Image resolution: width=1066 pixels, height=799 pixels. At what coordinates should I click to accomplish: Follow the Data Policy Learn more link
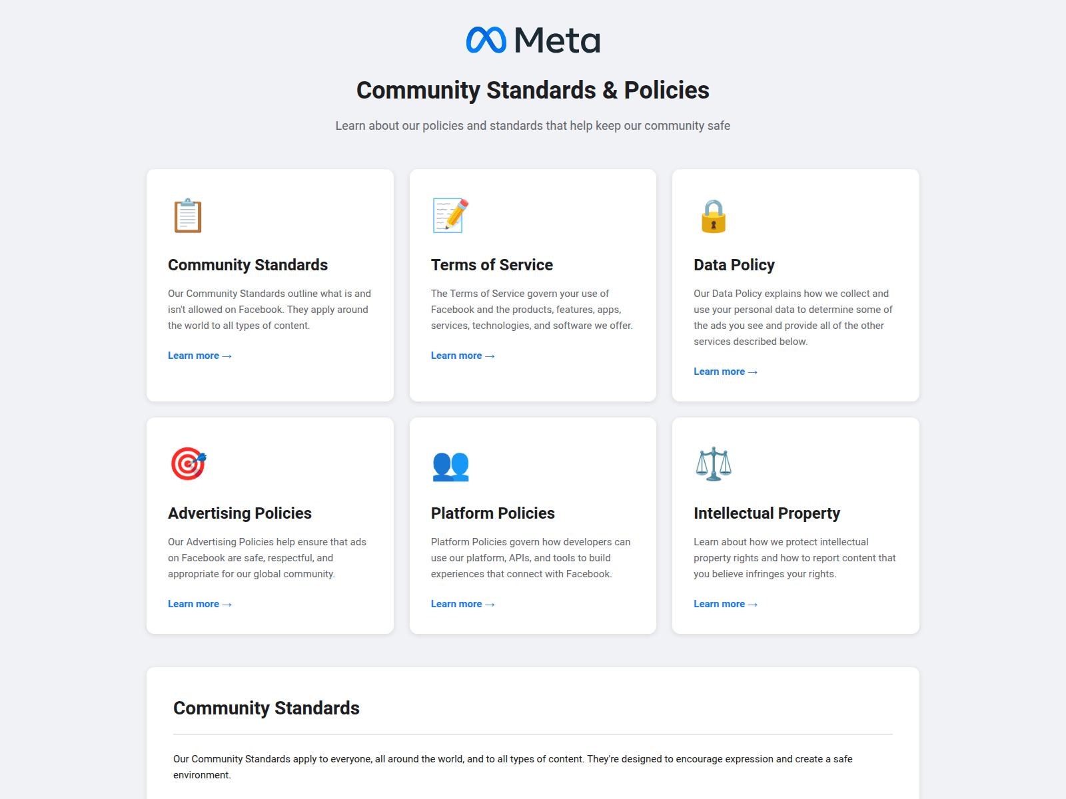[x=726, y=372]
